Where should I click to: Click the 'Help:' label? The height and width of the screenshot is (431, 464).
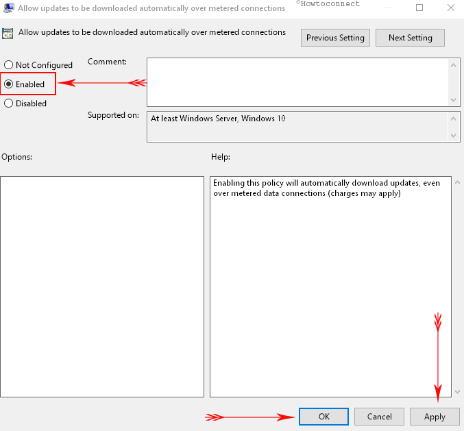221,157
